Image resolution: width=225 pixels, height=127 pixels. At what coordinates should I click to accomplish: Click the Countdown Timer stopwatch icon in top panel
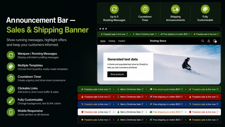pyautogui.click(x=145, y=9)
